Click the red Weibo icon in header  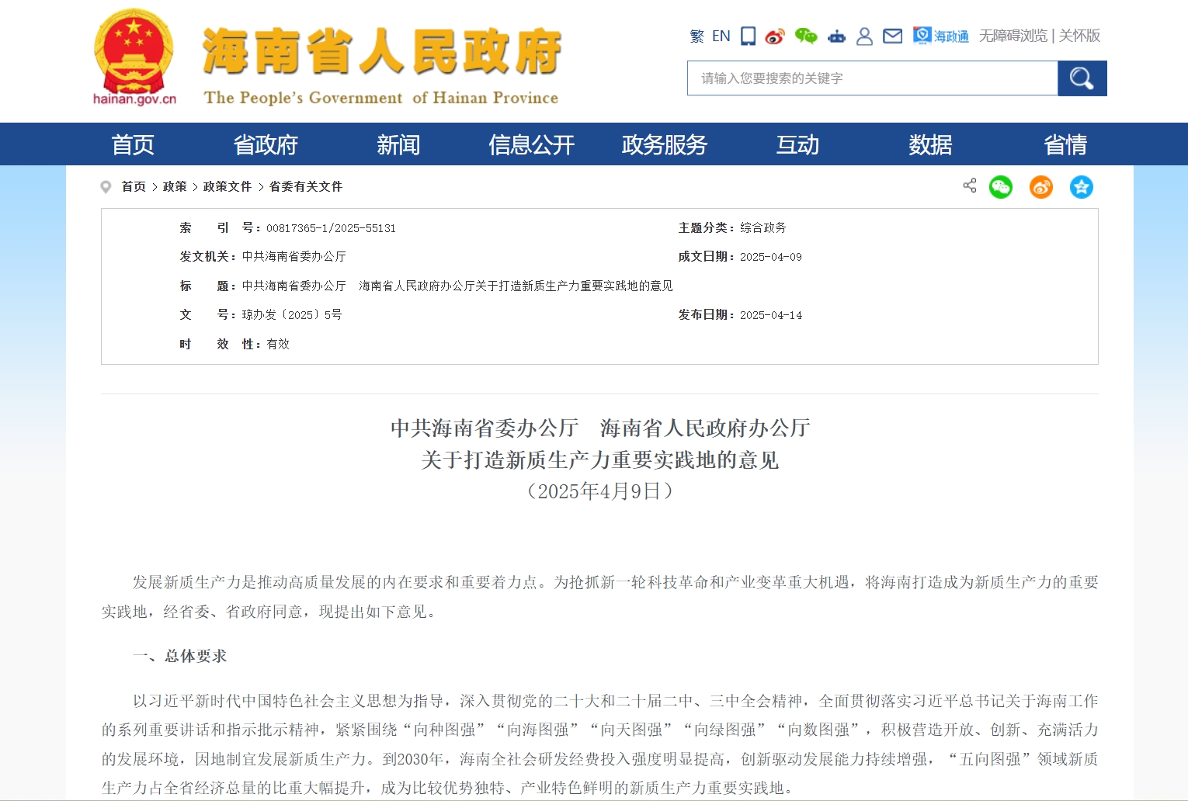click(x=775, y=36)
